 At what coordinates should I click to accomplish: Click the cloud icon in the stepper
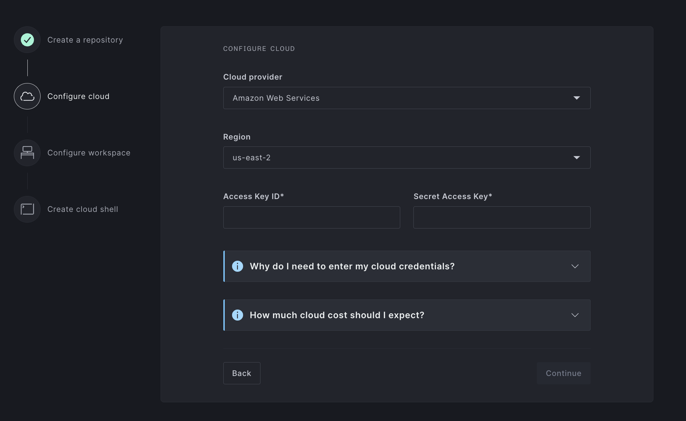tap(27, 96)
